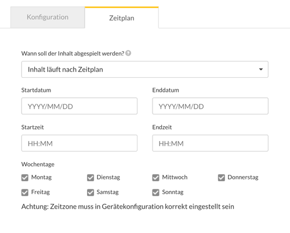The image size is (290, 233).
Task: Click into the Endzeit time field
Action: (210, 143)
